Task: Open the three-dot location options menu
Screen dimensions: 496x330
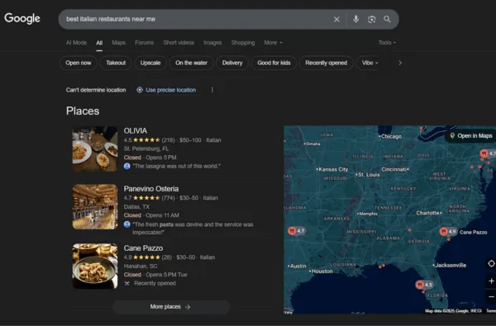Action: [x=212, y=90]
